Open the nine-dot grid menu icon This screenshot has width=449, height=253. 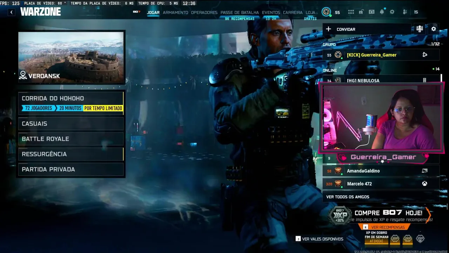[x=351, y=12]
